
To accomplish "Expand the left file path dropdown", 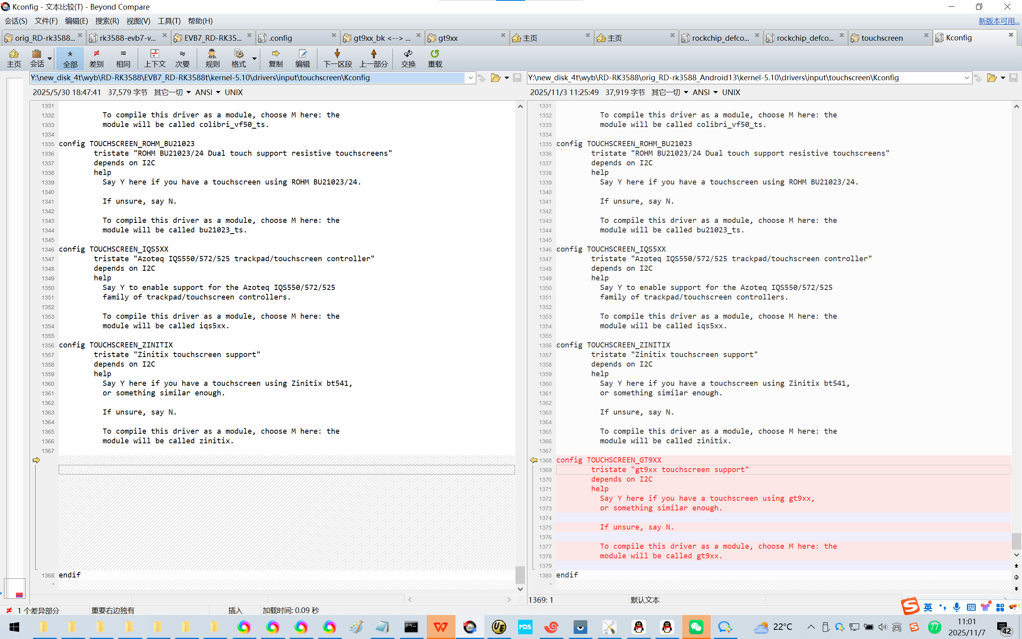I will (470, 78).
